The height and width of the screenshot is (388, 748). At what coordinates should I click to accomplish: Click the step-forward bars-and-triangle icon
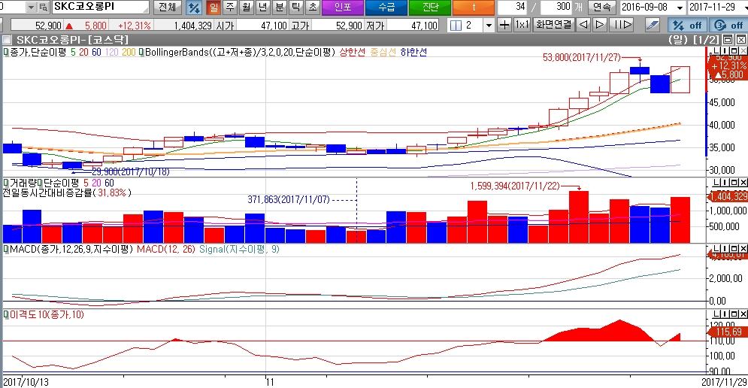tap(619, 25)
